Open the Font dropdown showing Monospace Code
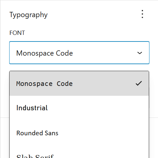 [79, 53]
